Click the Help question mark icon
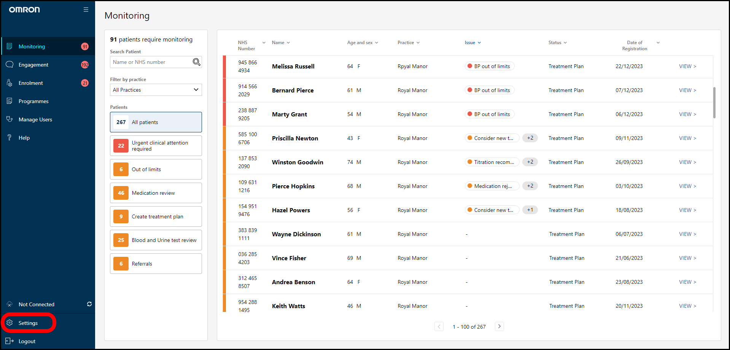 tap(10, 138)
